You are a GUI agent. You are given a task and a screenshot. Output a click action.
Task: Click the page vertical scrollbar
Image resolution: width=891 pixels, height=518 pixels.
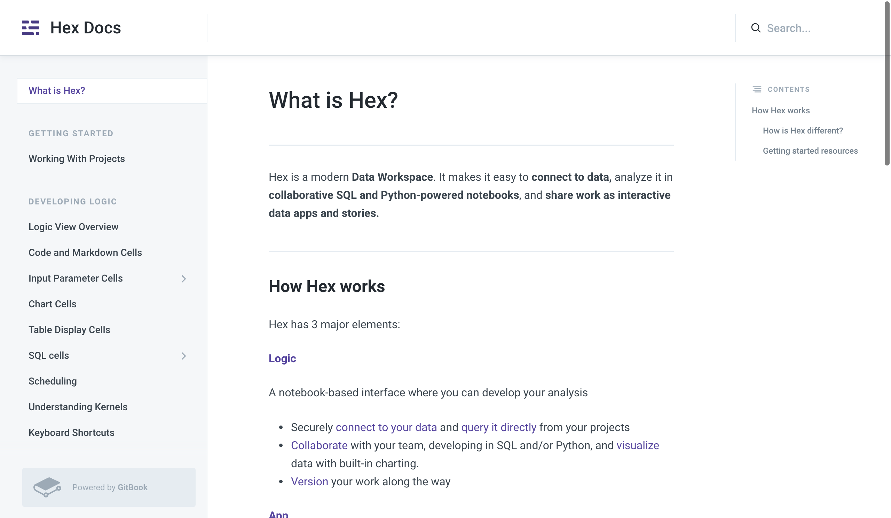click(x=887, y=83)
